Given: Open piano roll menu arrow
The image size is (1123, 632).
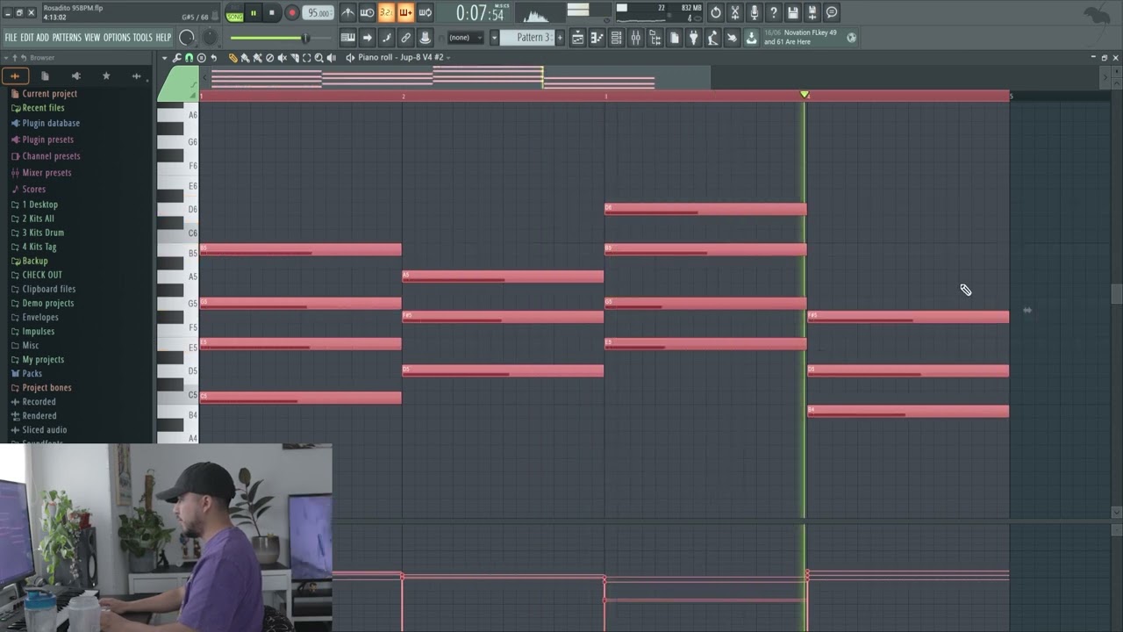Looking at the screenshot, I should click(x=164, y=57).
